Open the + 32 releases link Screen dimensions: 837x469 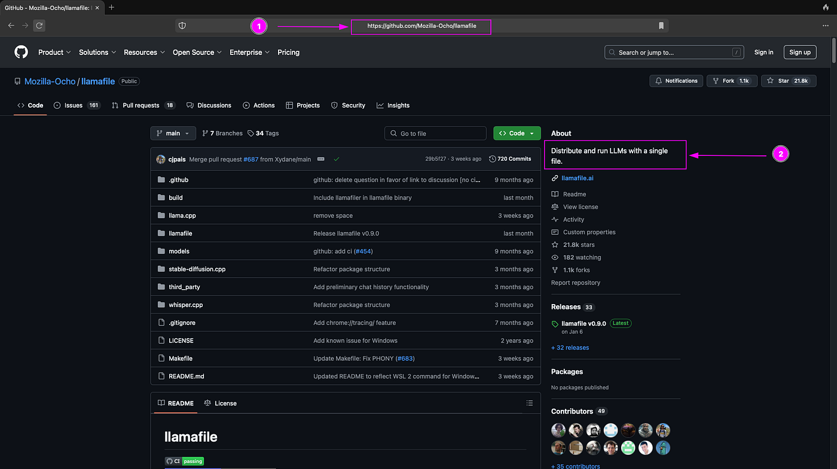click(570, 348)
